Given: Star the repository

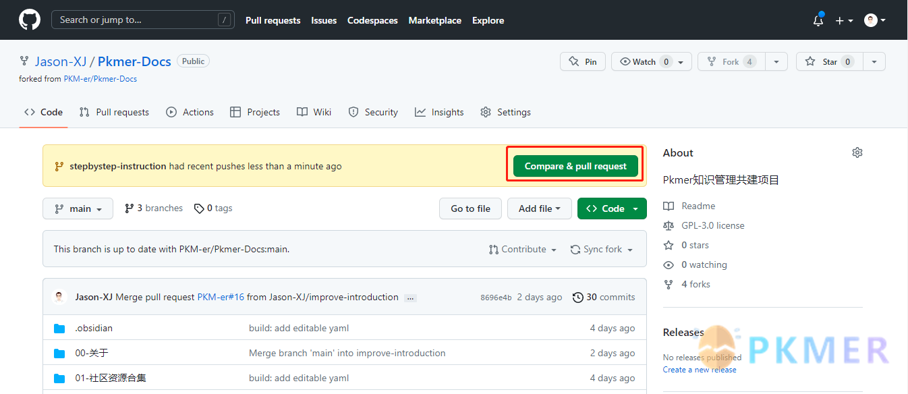Looking at the screenshot, I should (829, 61).
